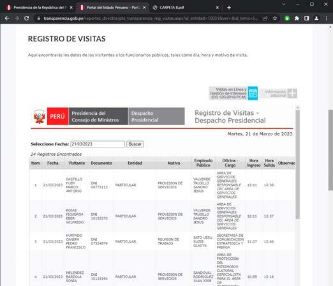Click the browser back arrow

7,19
